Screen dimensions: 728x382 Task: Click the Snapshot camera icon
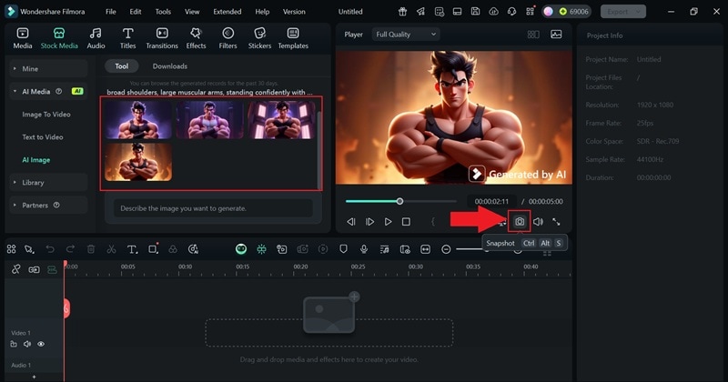coord(520,222)
